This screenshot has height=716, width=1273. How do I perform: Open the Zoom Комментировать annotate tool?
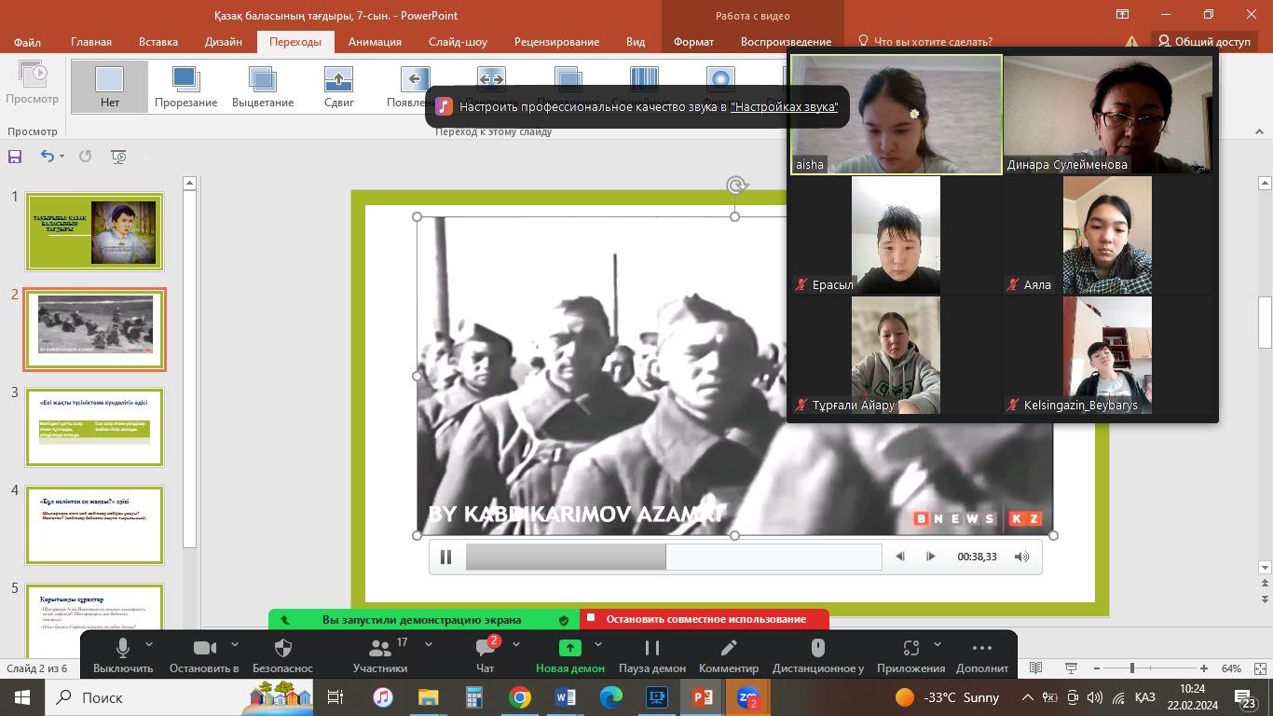coord(729,655)
